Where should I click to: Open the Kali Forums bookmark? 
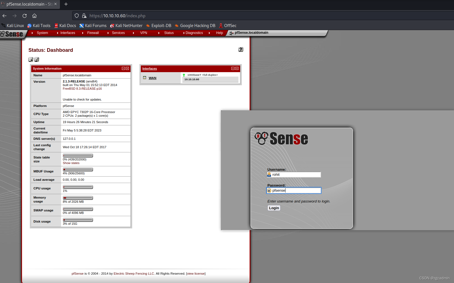click(x=93, y=26)
